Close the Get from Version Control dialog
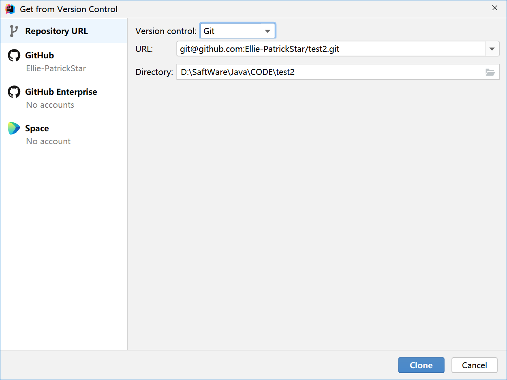This screenshot has height=380, width=507. pyautogui.click(x=494, y=8)
